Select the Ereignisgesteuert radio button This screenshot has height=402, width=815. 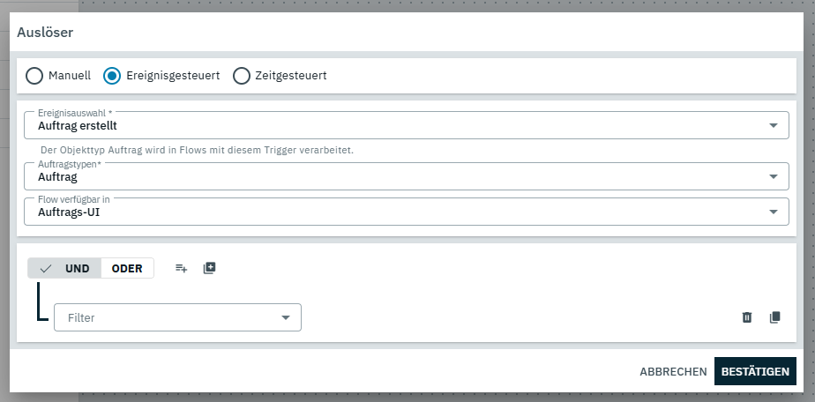point(112,76)
